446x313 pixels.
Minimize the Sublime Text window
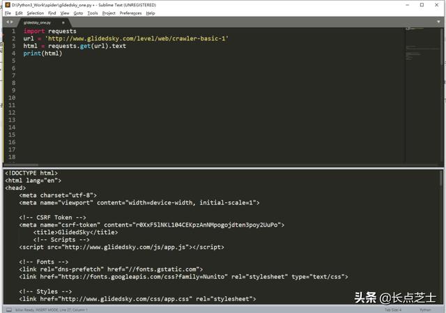[407, 5]
